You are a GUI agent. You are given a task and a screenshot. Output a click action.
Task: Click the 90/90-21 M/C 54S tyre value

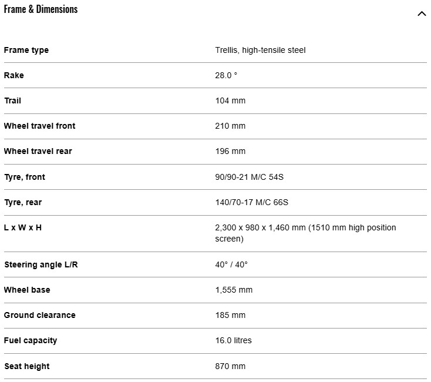coord(253,177)
